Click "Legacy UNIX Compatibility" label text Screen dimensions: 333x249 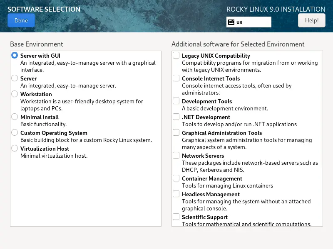(216, 56)
